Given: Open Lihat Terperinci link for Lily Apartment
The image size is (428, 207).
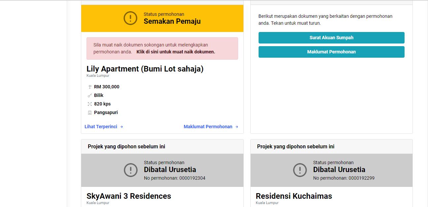Looking at the screenshot, I should click(x=101, y=127).
